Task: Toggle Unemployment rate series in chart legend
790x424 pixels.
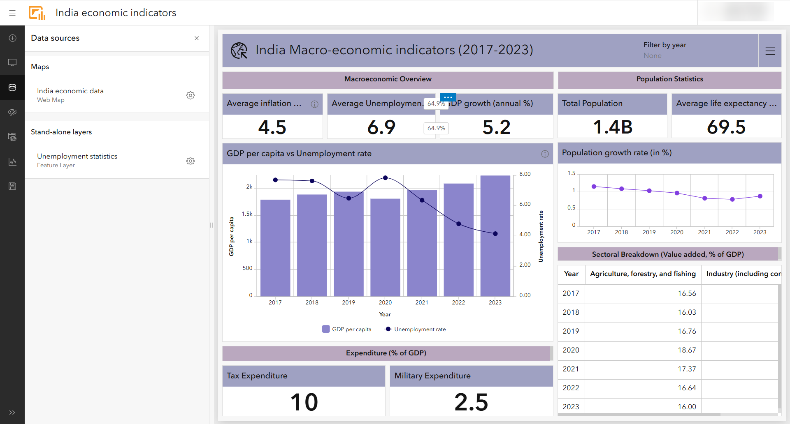Action: [x=414, y=329]
